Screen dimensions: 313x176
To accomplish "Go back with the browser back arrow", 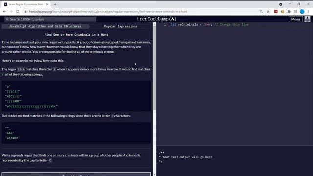I will 4,12.
